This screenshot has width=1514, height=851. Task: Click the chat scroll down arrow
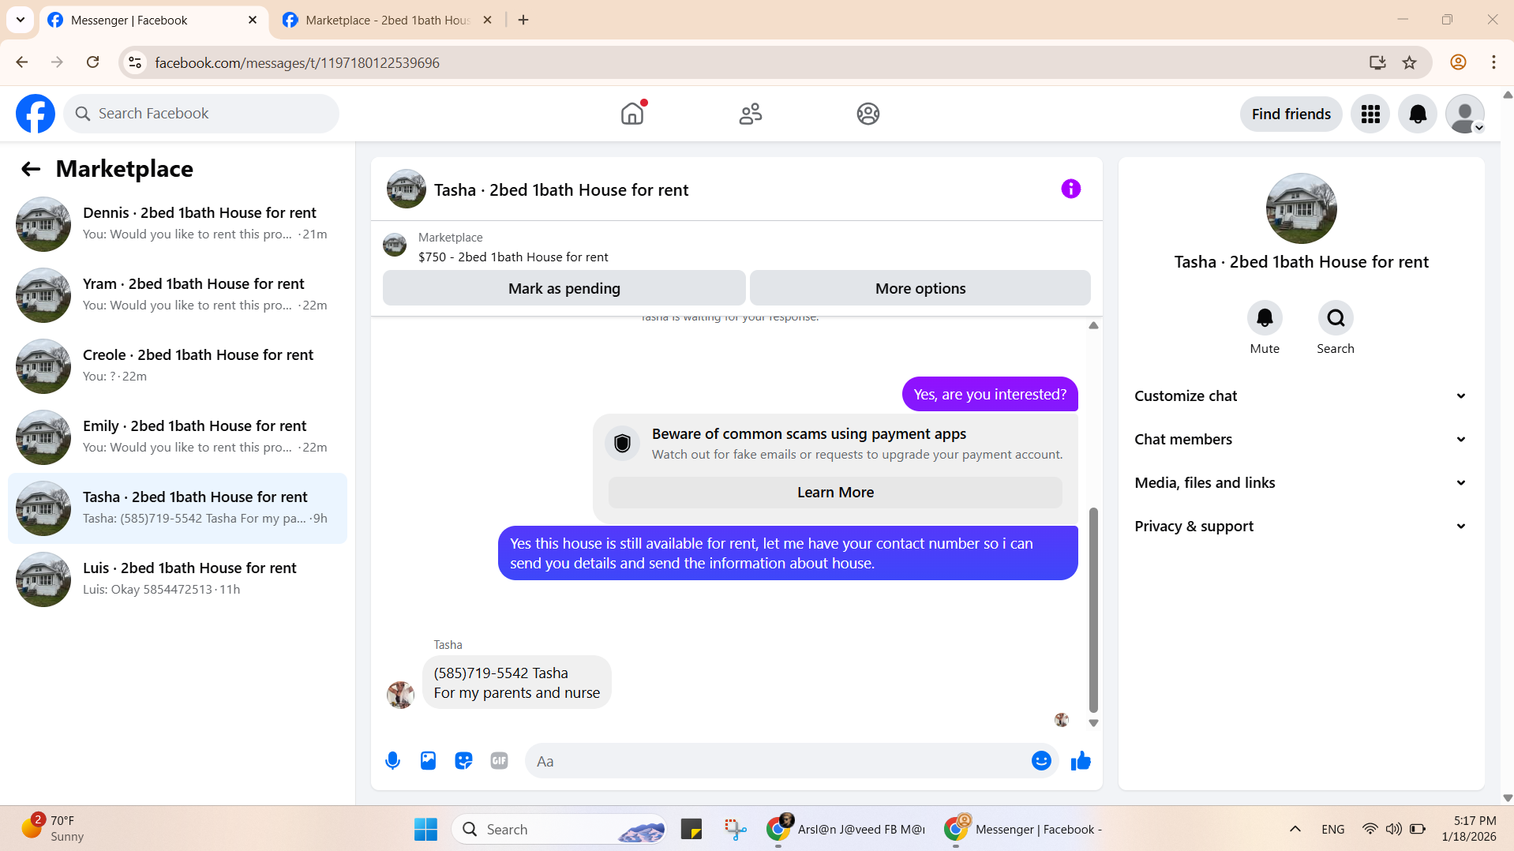pyautogui.click(x=1093, y=723)
